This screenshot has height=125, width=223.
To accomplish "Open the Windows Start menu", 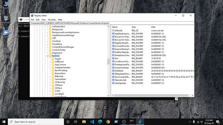I will 4,122.
